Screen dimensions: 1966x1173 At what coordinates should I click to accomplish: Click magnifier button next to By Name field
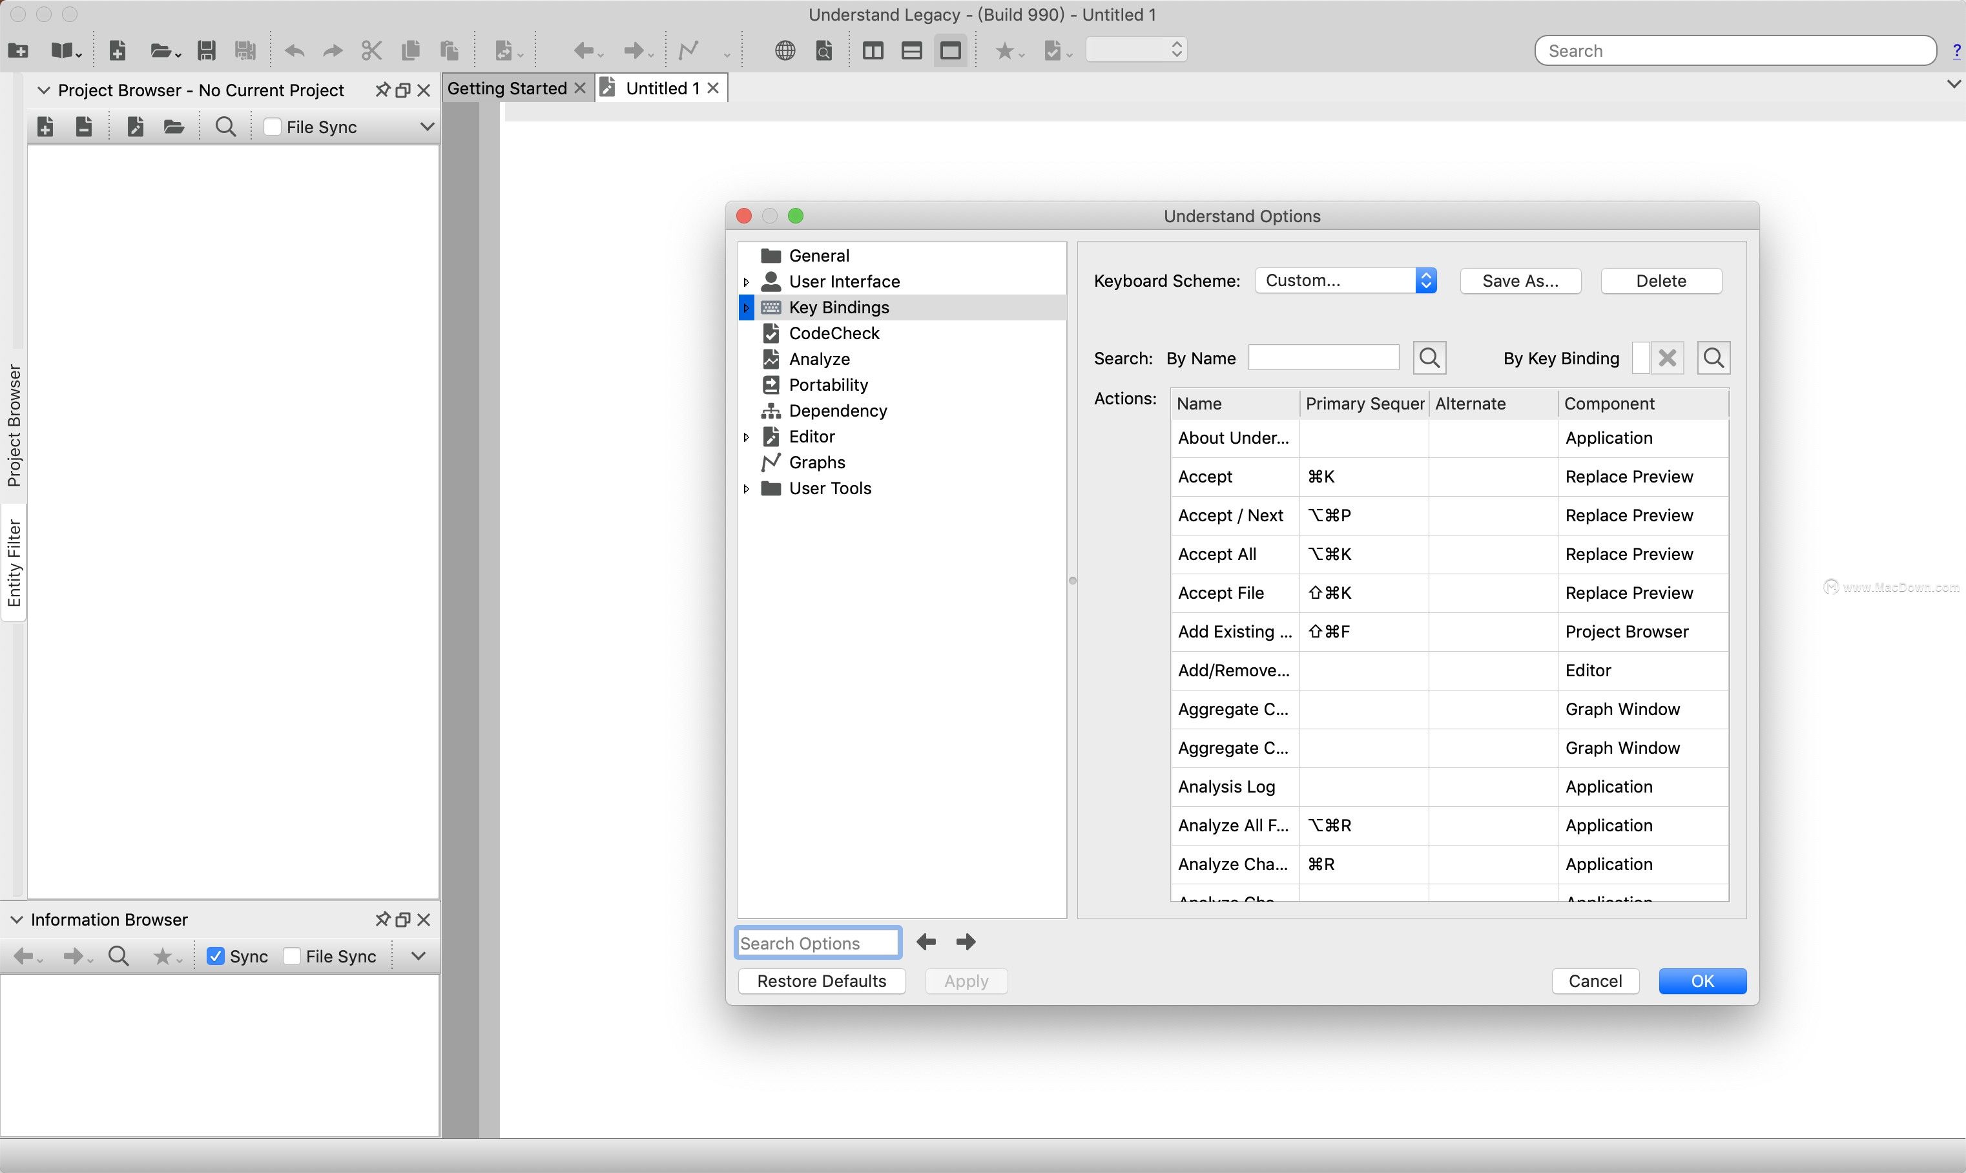(1429, 358)
